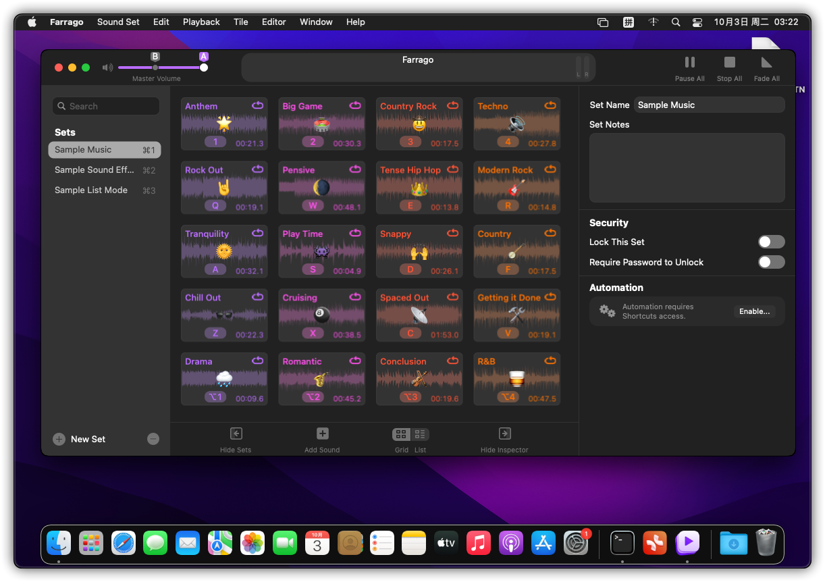Click the New Set label
Screen dimensions: 825x582
pyautogui.click(x=88, y=439)
